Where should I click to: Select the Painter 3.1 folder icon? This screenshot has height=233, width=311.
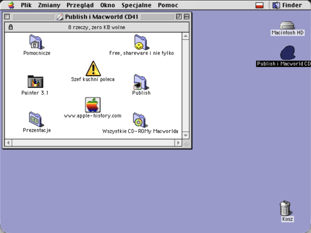coord(35,82)
